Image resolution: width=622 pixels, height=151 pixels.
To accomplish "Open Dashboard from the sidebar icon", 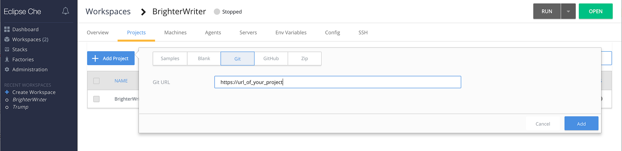I will [x=7, y=30].
